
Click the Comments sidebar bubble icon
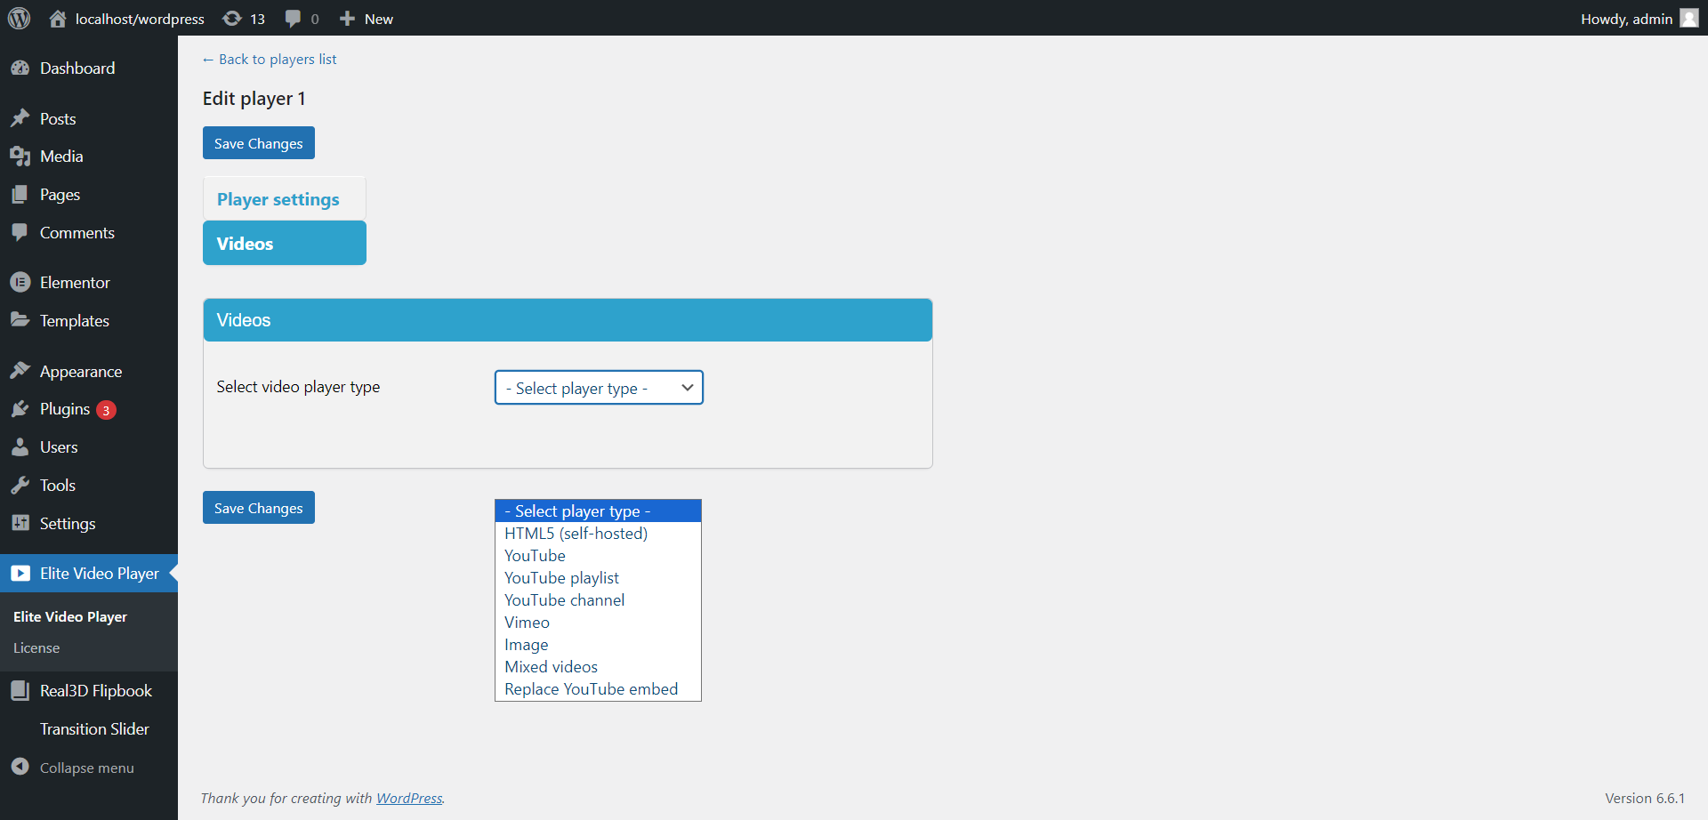[20, 233]
